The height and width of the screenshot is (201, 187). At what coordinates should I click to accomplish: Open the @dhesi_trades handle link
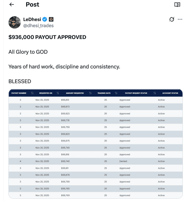point(38,26)
